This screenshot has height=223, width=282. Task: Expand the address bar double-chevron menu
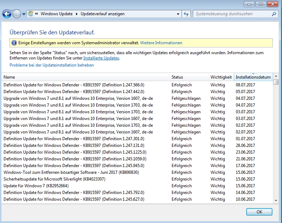coord(36,14)
